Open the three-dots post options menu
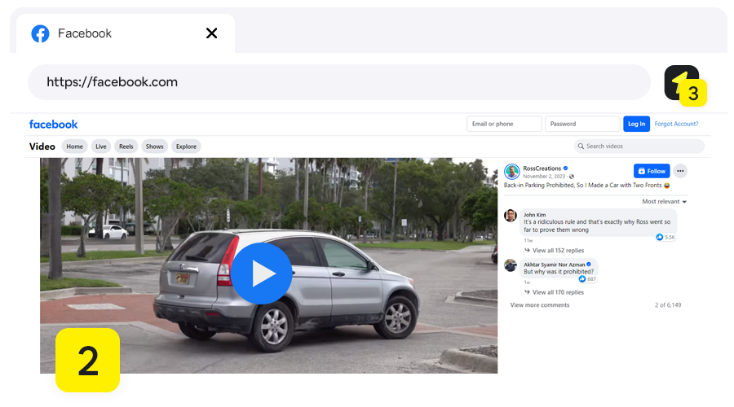 (680, 171)
